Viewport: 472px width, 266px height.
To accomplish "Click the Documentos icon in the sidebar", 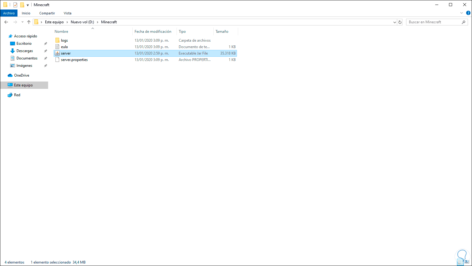I will pyautogui.click(x=13, y=58).
